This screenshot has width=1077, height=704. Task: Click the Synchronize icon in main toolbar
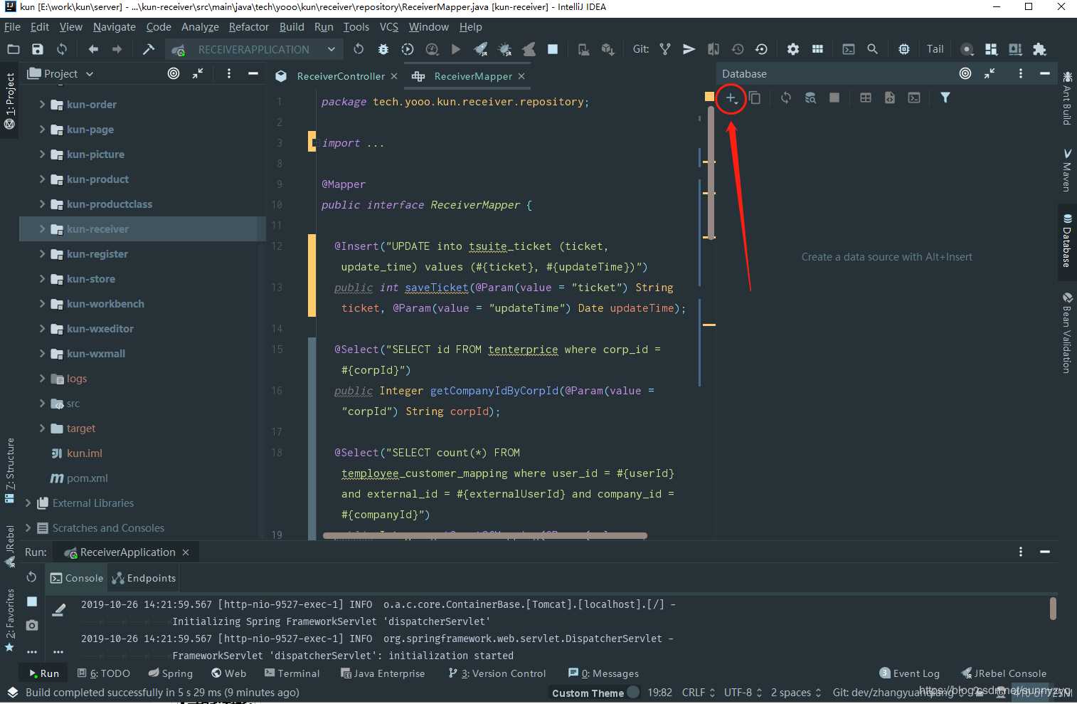(62, 49)
